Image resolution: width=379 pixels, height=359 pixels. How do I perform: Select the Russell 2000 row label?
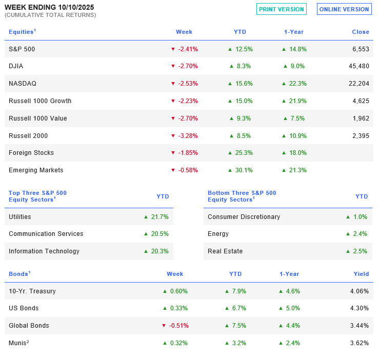pos(28,135)
